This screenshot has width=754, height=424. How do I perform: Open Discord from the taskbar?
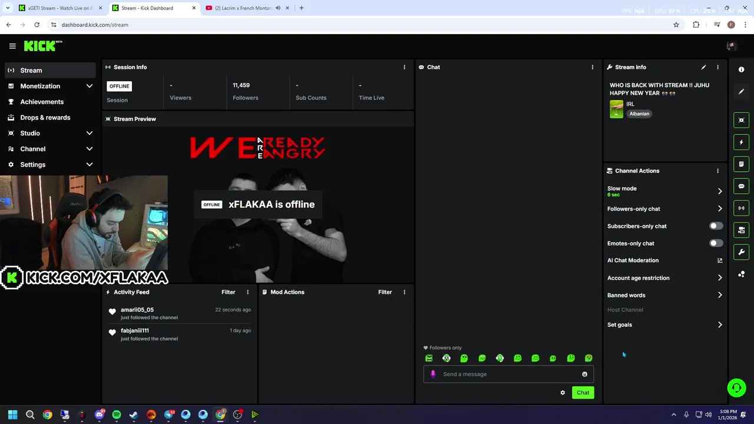99,415
